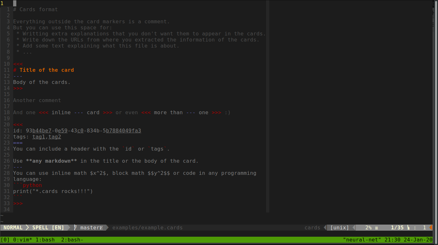Click the tag1 tag
Image resolution: width=438 pixels, height=245 pixels.
[38, 137]
